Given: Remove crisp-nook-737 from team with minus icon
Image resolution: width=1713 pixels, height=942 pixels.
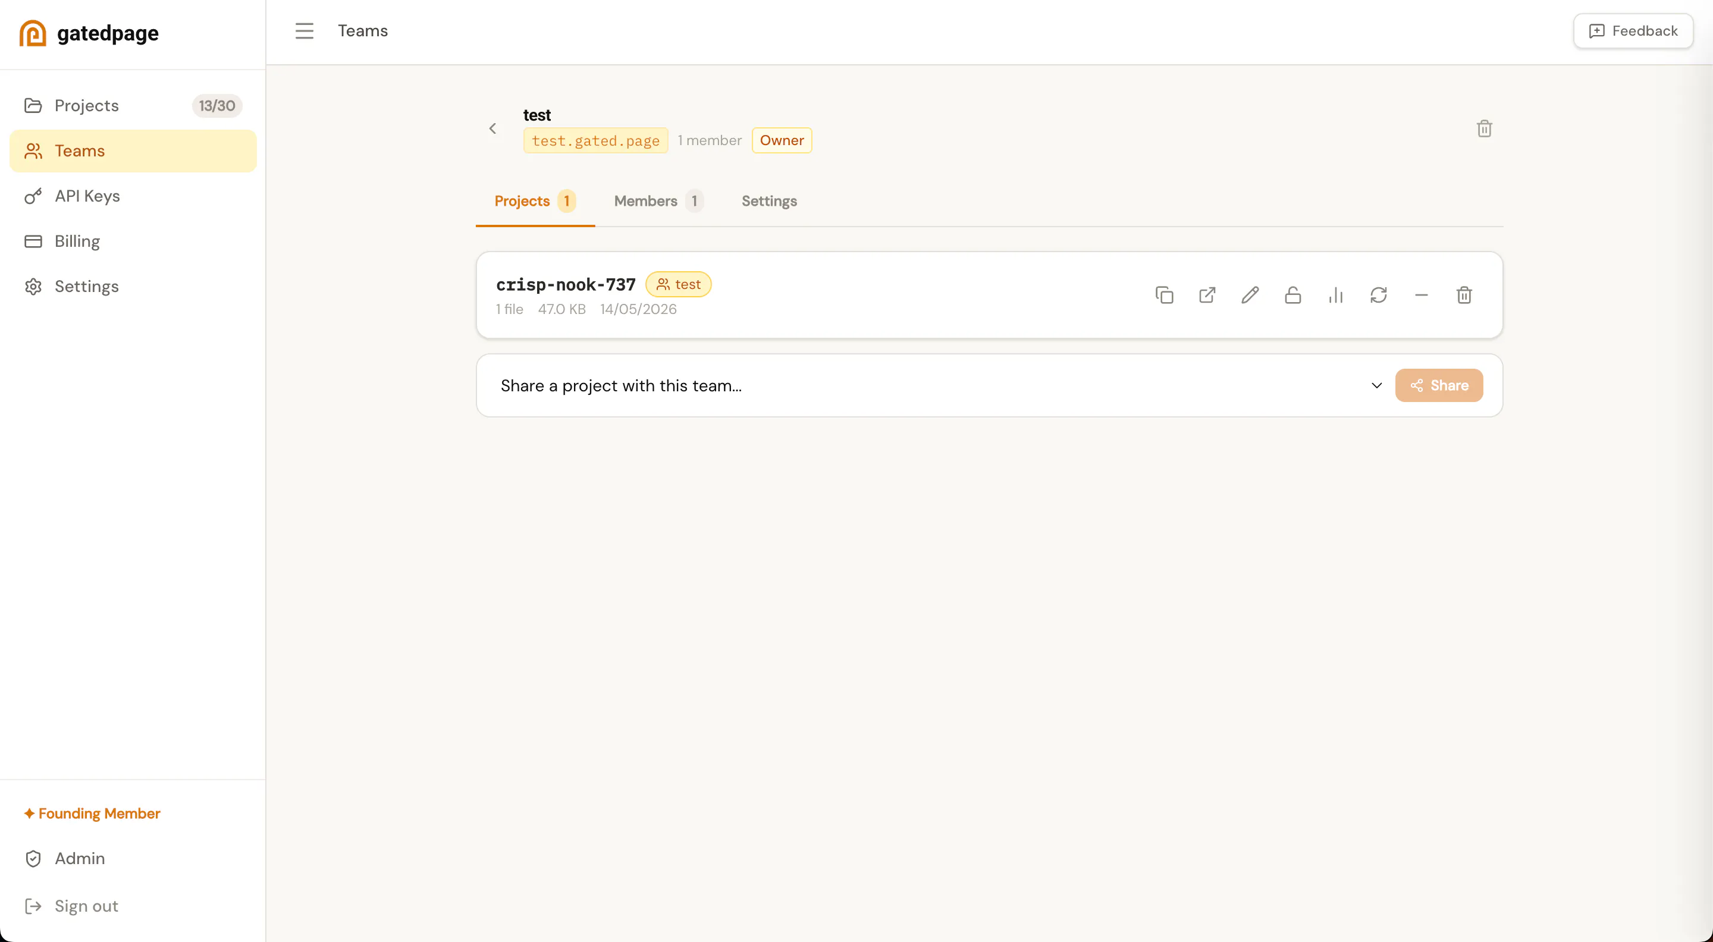Looking at the screenshot, I should coord(1421,295).
